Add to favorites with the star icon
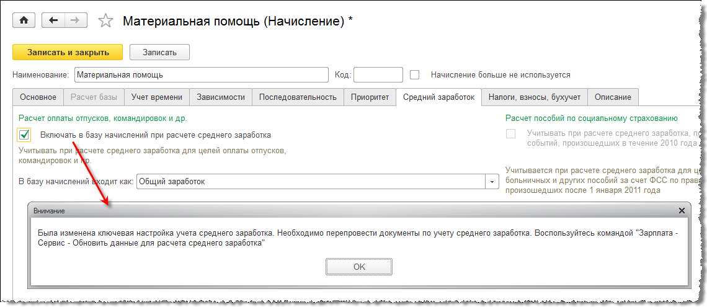The height and width of the screenshot is (307, 707). tap(106, 21)
